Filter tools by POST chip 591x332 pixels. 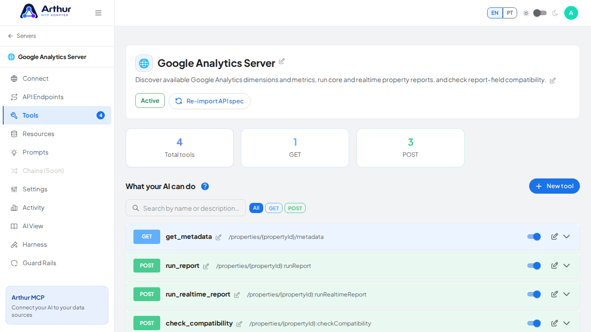click(295, 208)
